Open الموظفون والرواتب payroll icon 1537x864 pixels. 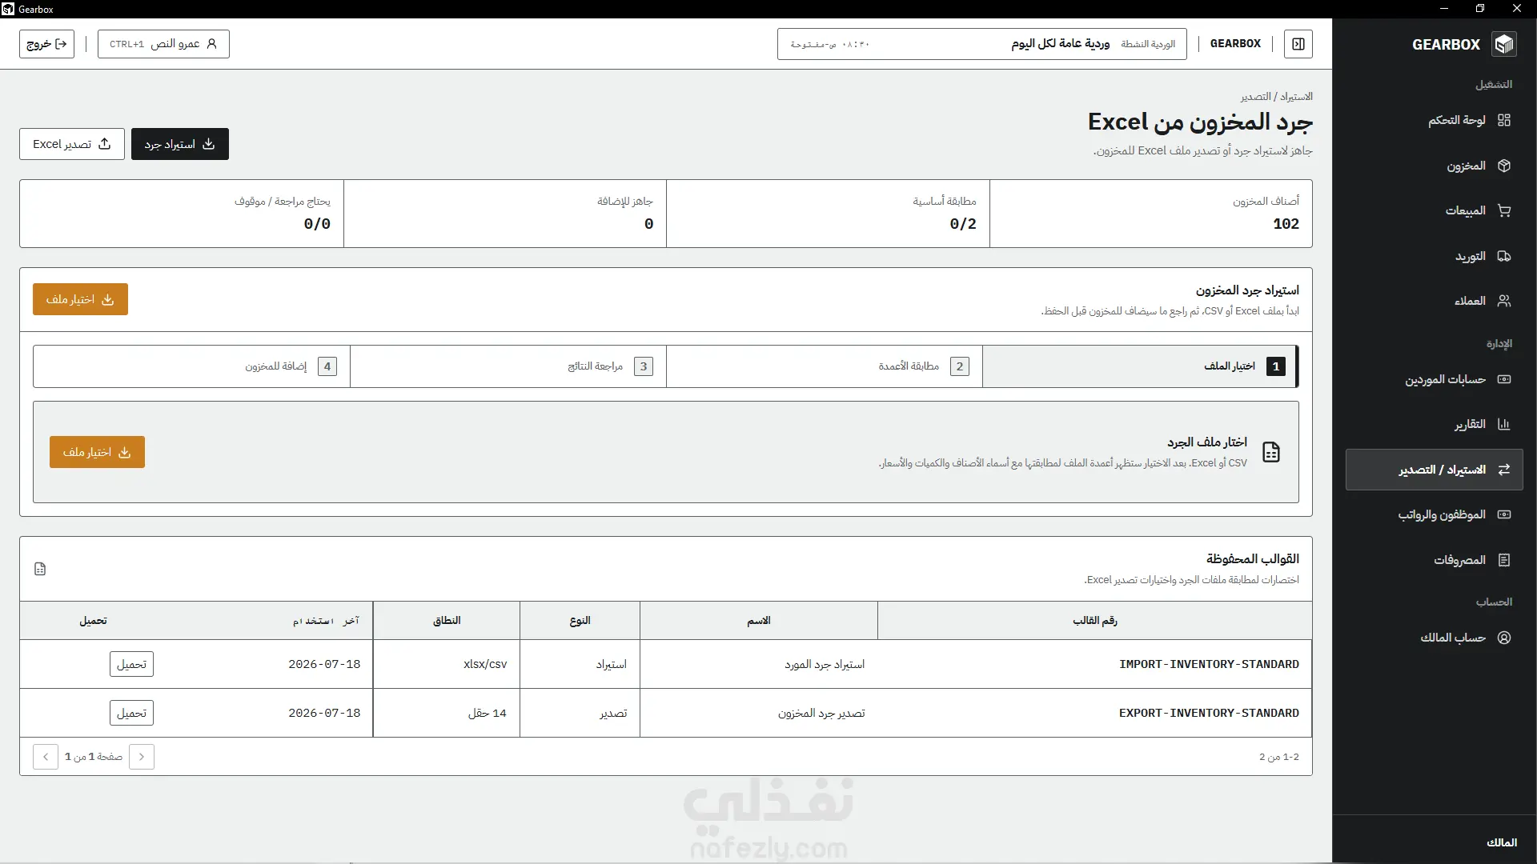[x=1503, y=514]
